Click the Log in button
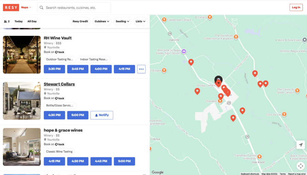The width and height of the screenshot is (307, 175). click(x=296, y=8)
